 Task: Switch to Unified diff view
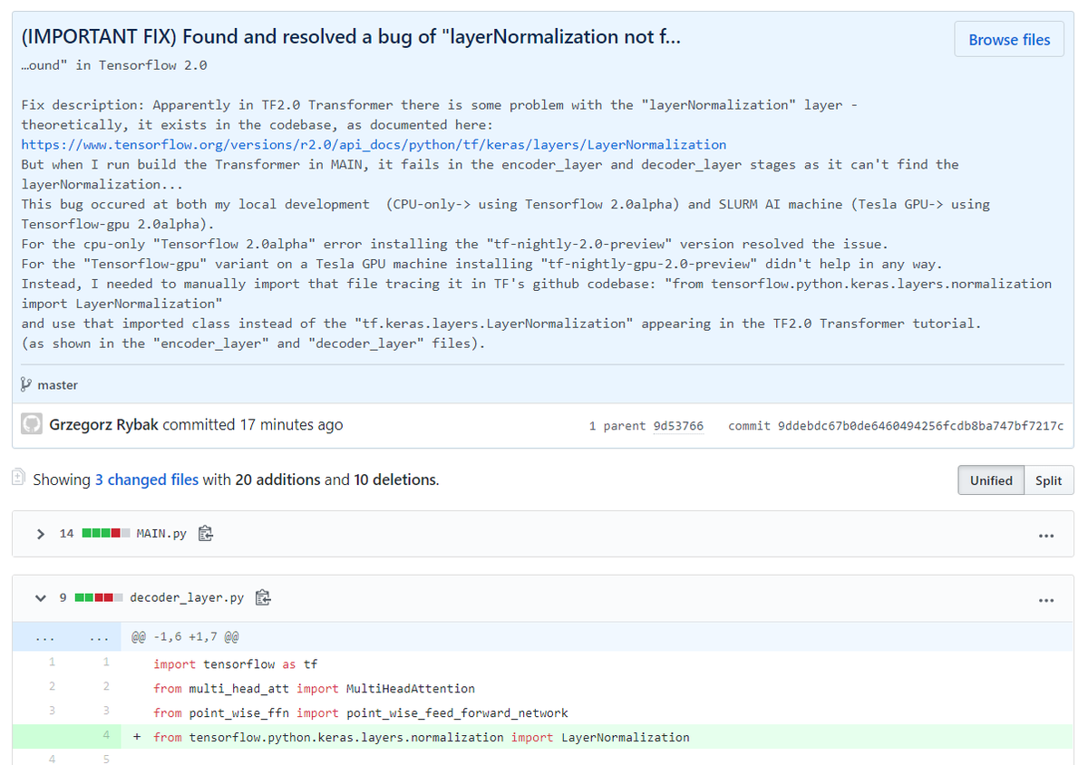click(x=991, y=480)
